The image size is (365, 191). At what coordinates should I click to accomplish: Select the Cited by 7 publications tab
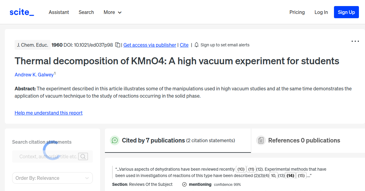point(153,140)
